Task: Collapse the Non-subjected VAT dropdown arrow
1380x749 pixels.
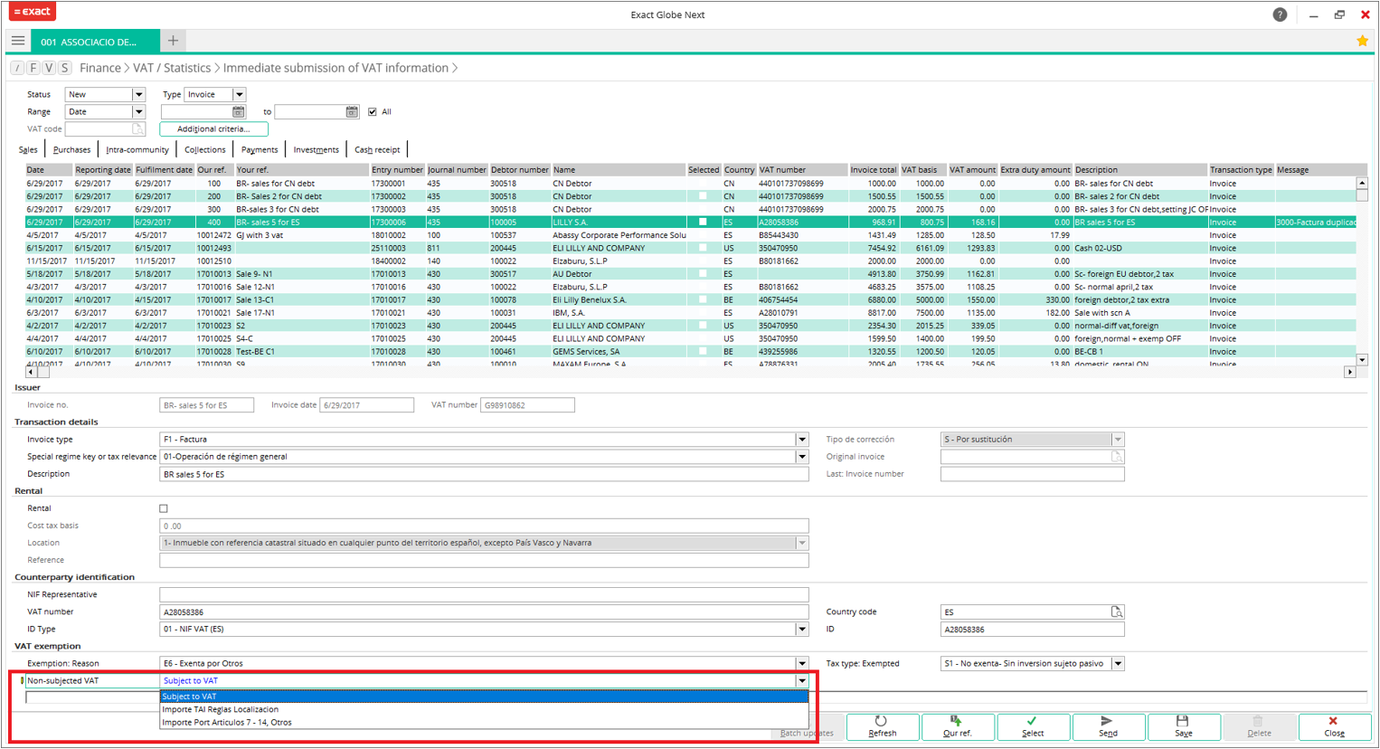Action: (802, 681)
